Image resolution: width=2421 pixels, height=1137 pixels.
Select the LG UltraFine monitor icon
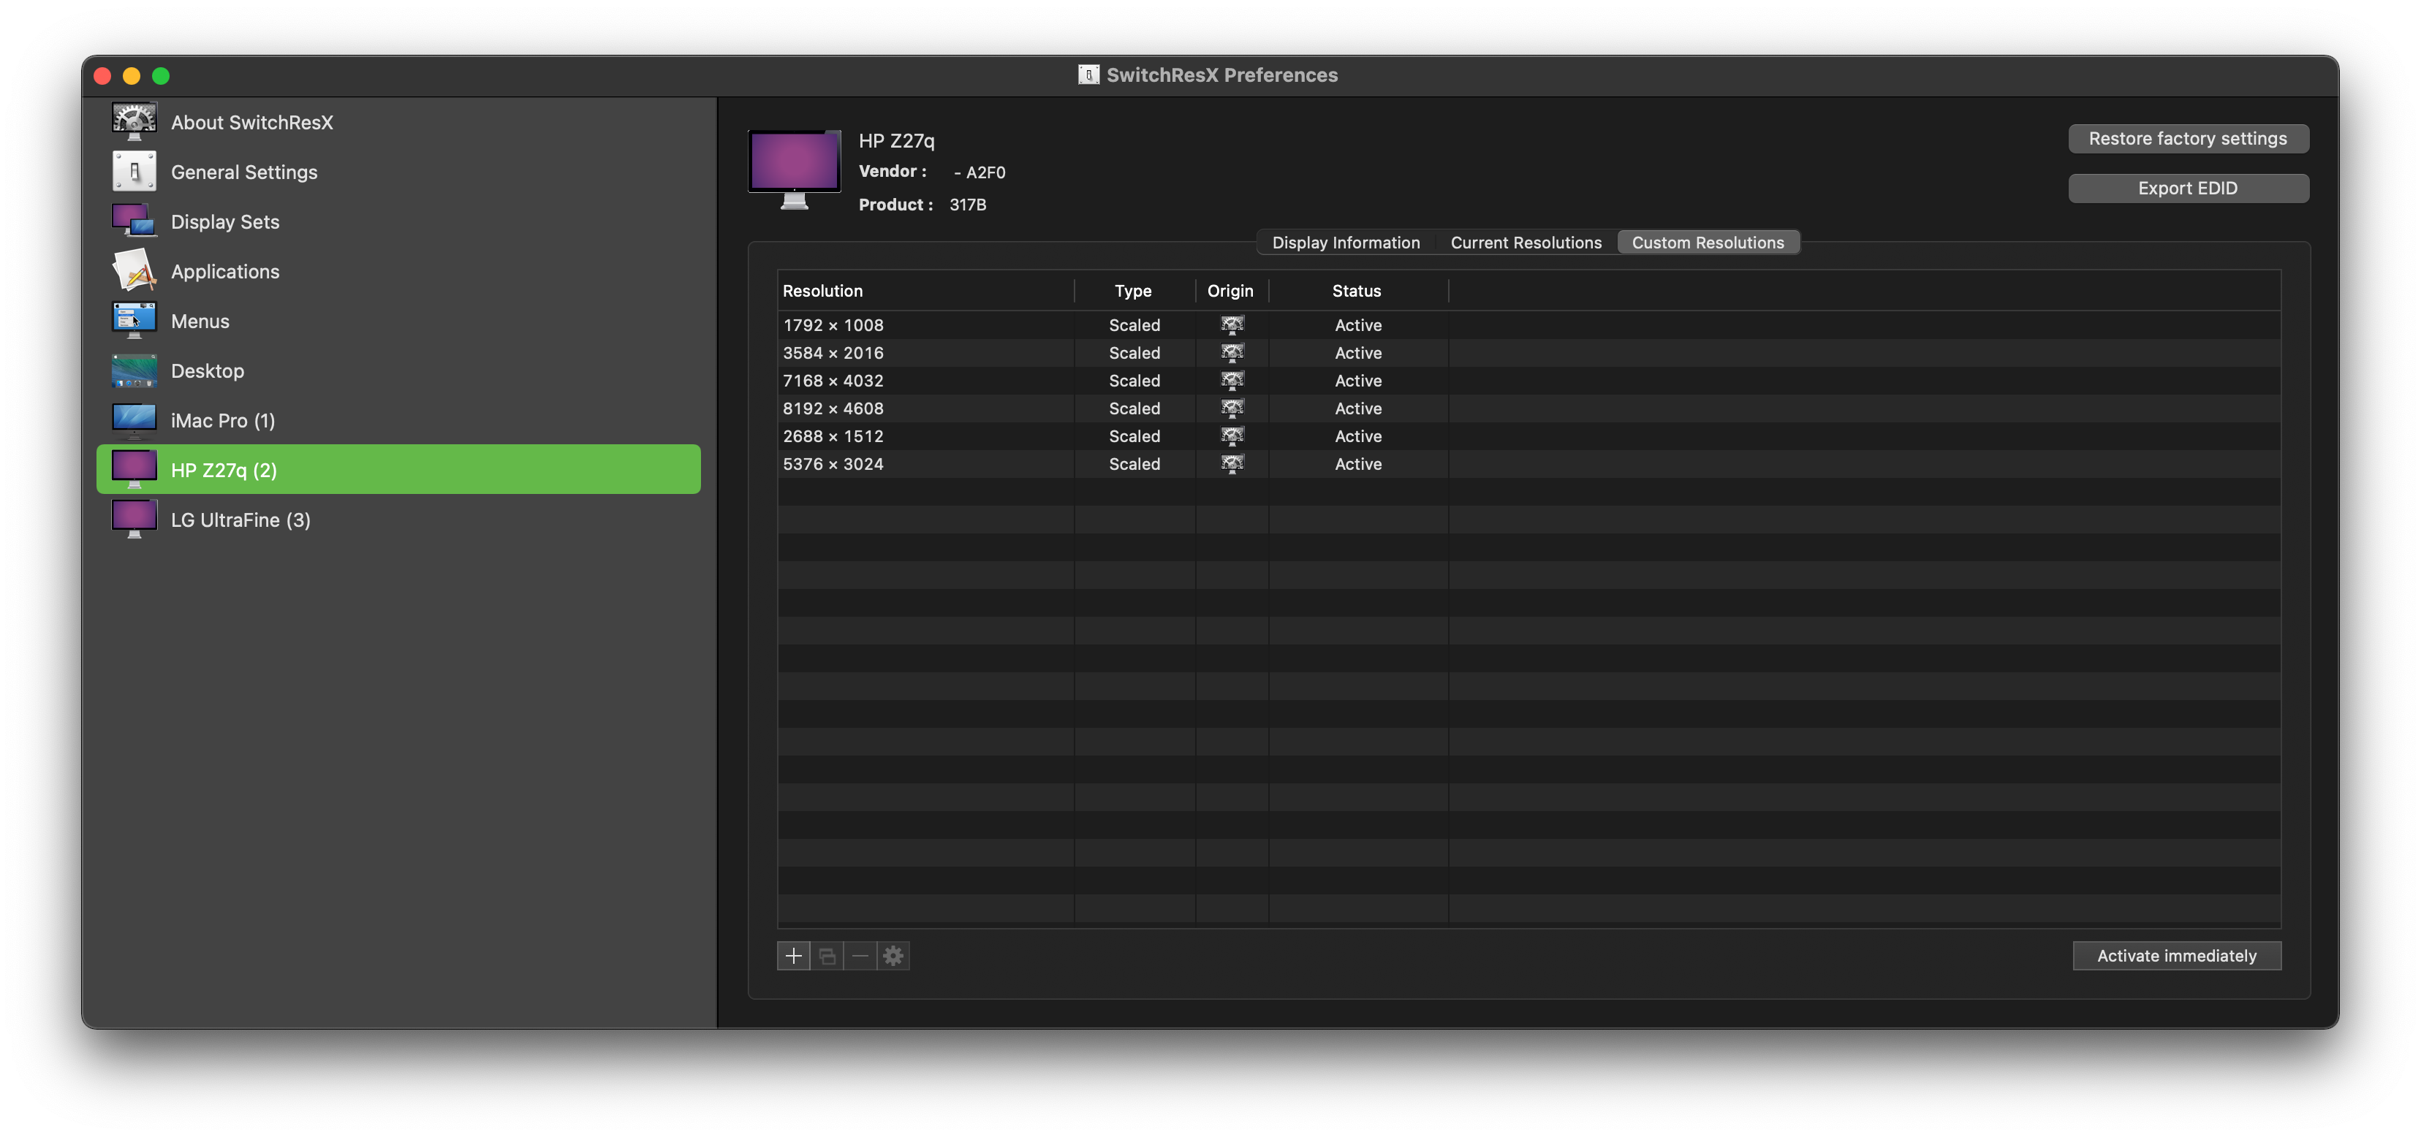pos(134,520)
